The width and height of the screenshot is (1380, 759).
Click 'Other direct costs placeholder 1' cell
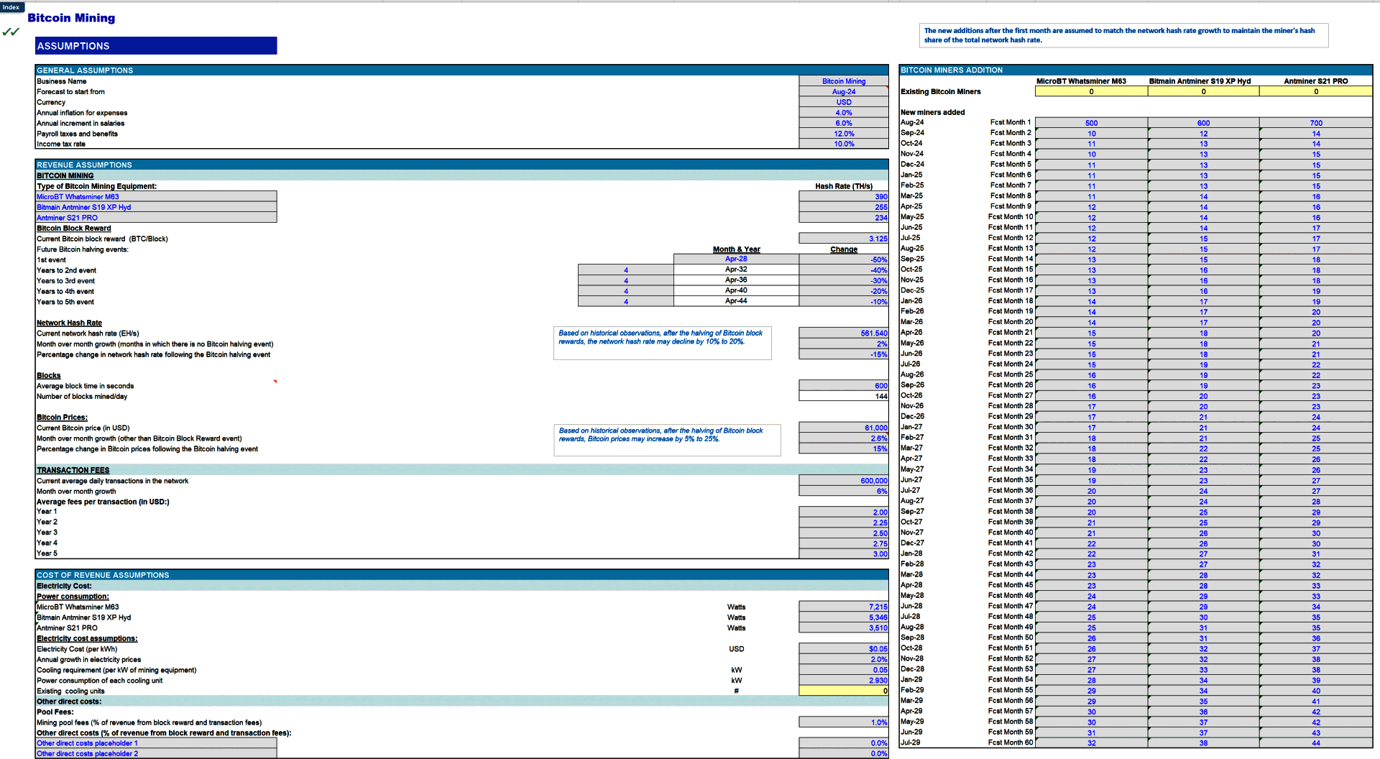(156, 743)
